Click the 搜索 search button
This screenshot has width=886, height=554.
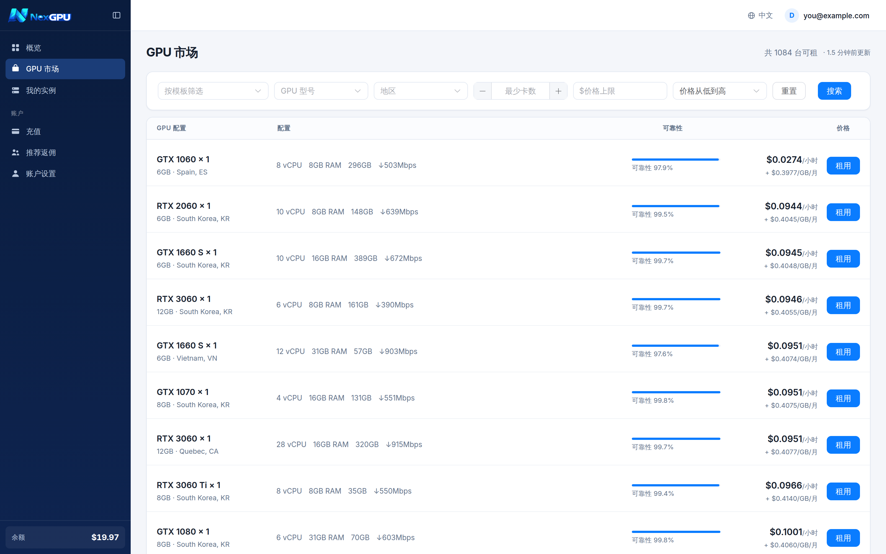point(835,91)
